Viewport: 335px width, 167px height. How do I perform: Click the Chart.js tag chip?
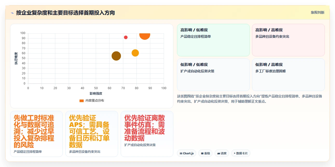187,153
